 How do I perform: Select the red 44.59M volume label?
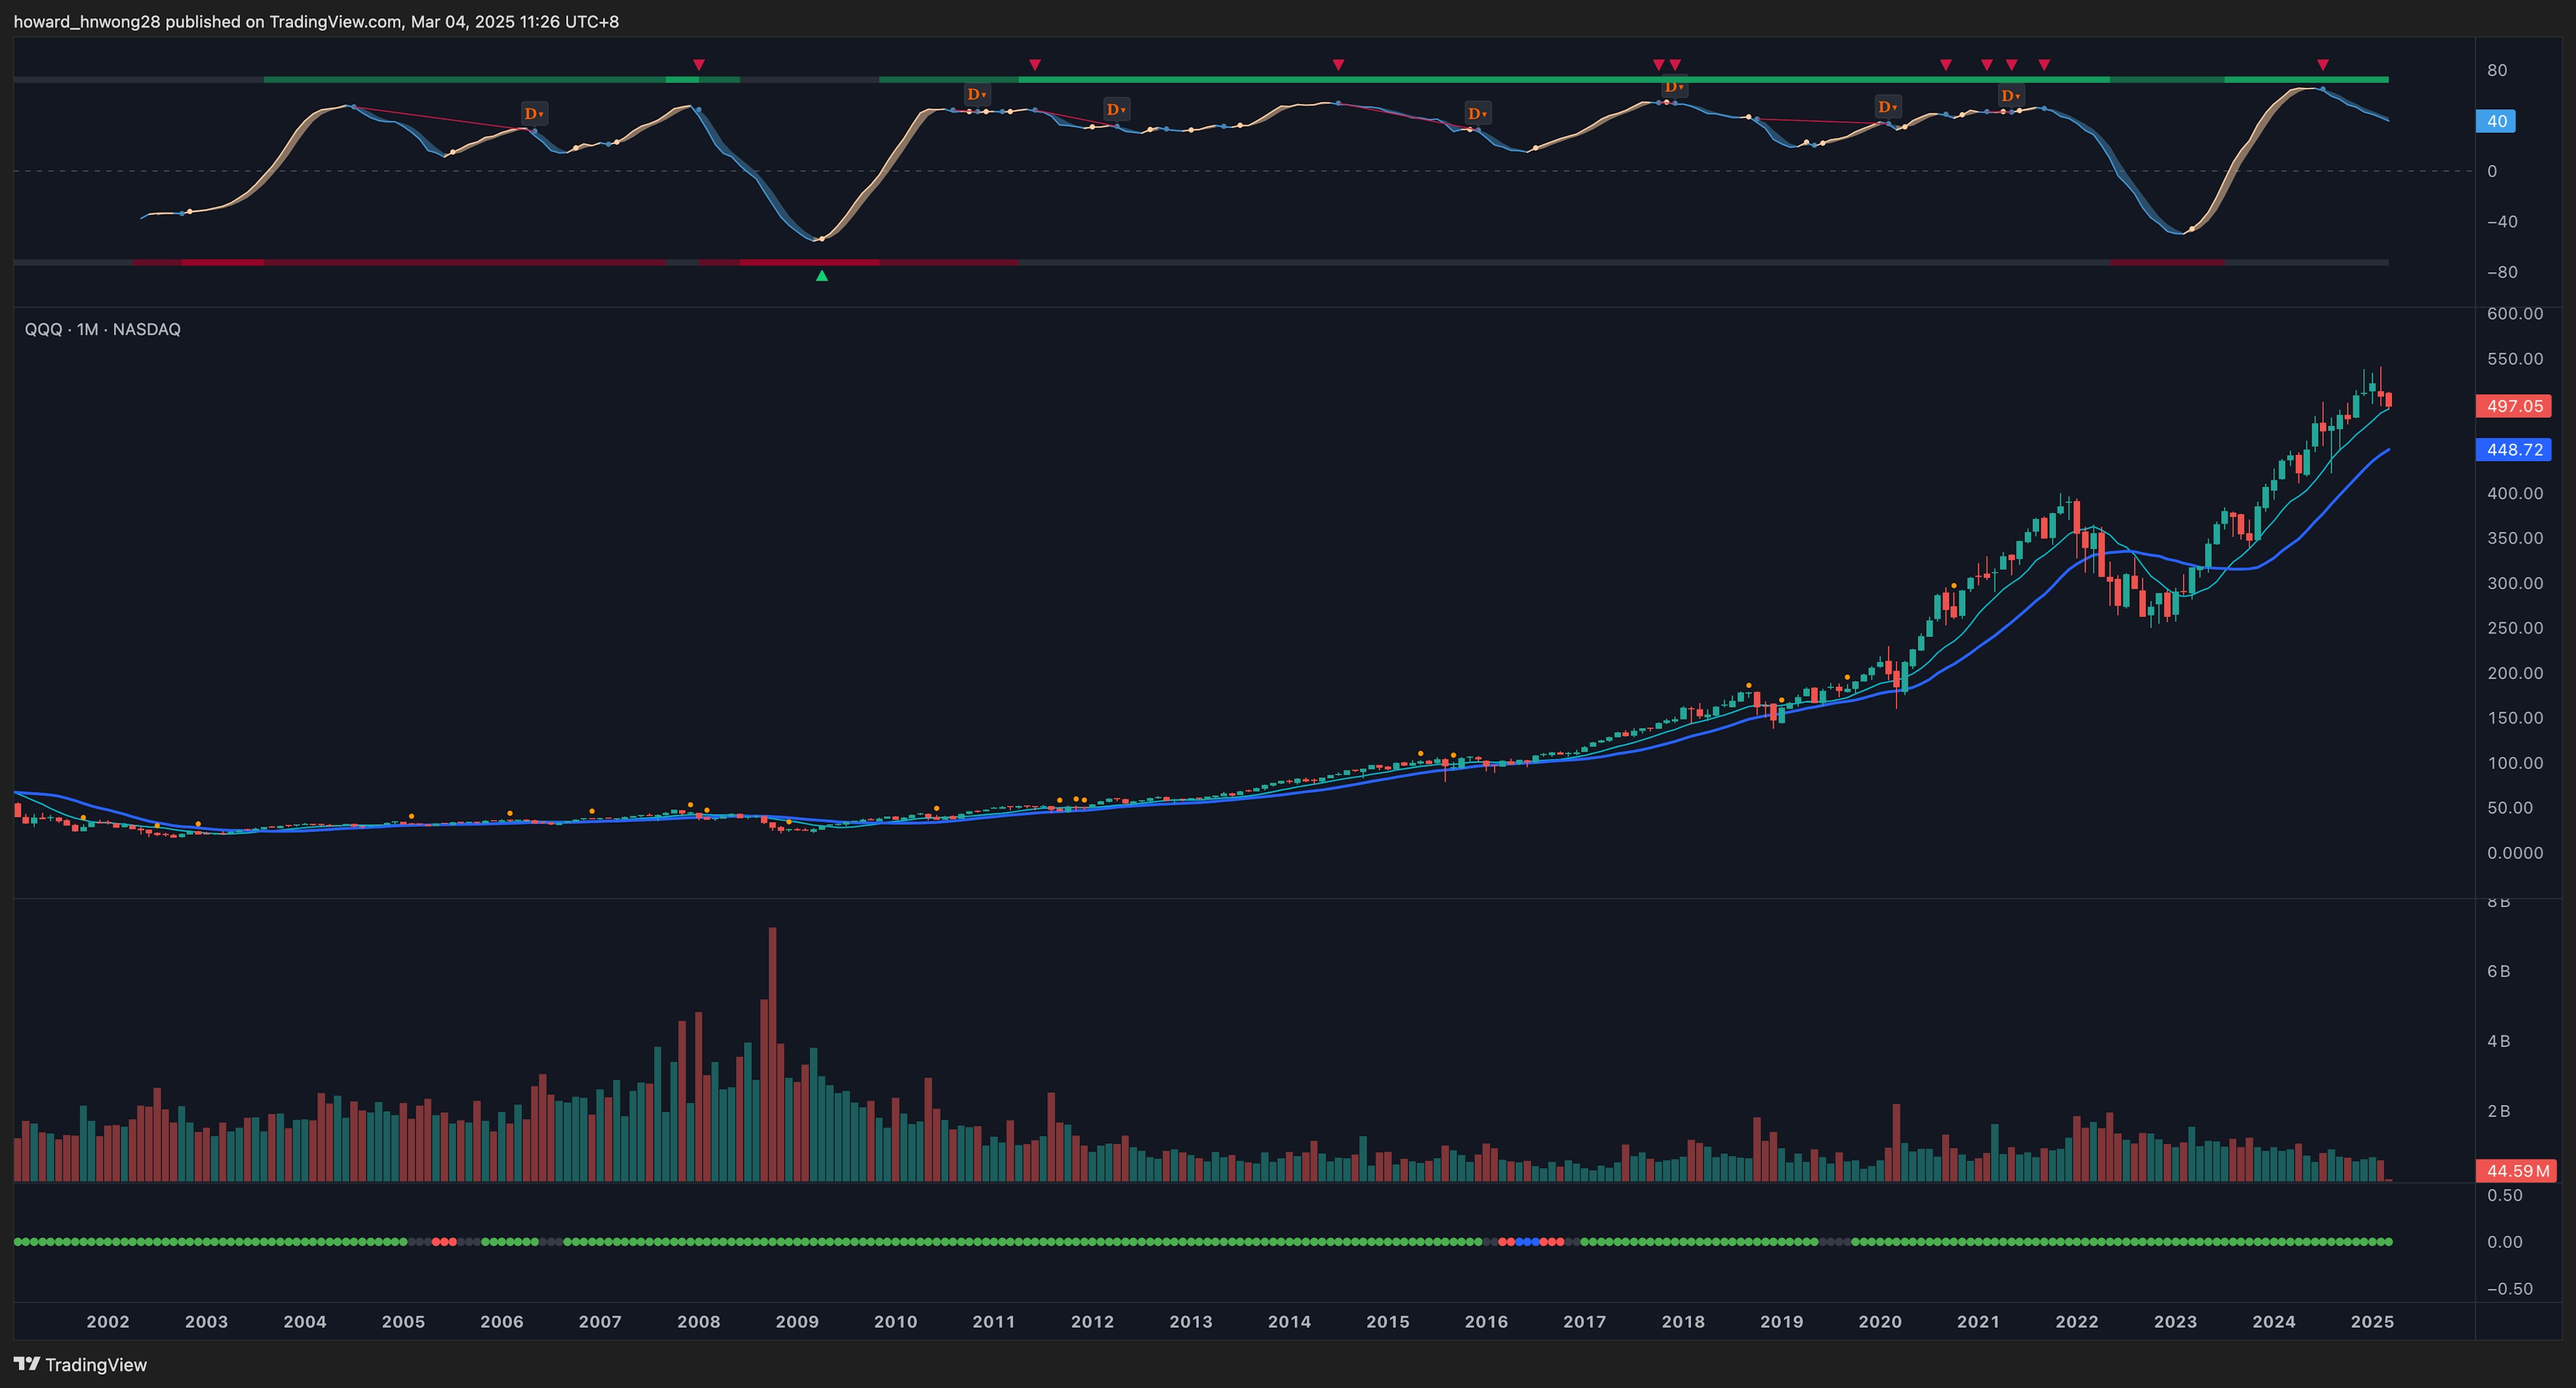coord(2516,1170)
